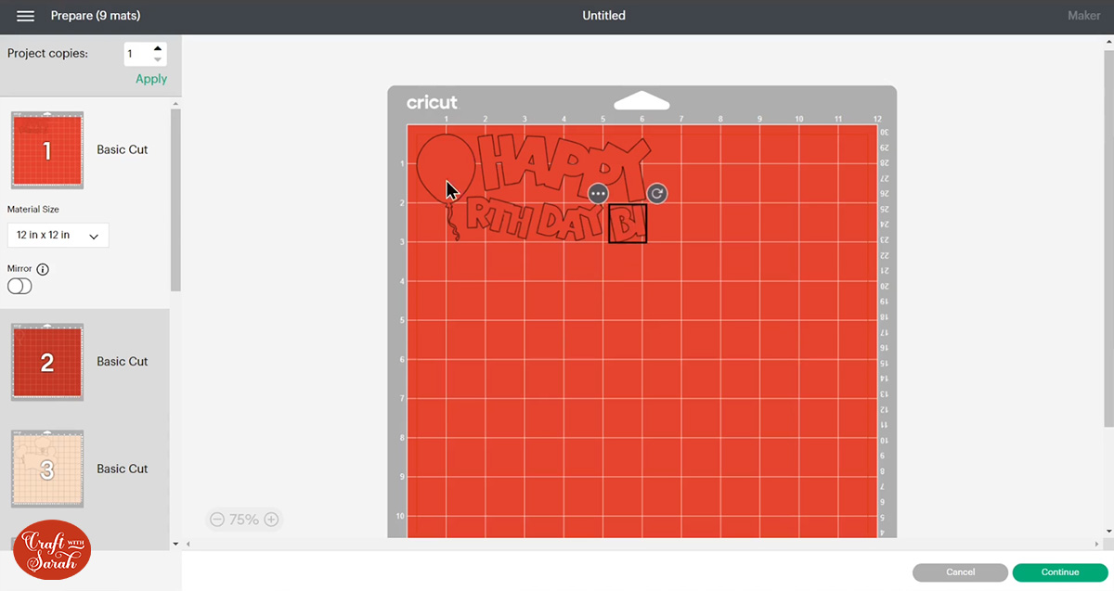Select the boxed letter B on mat
The image size is (1114, 591).
click(628, 224)
